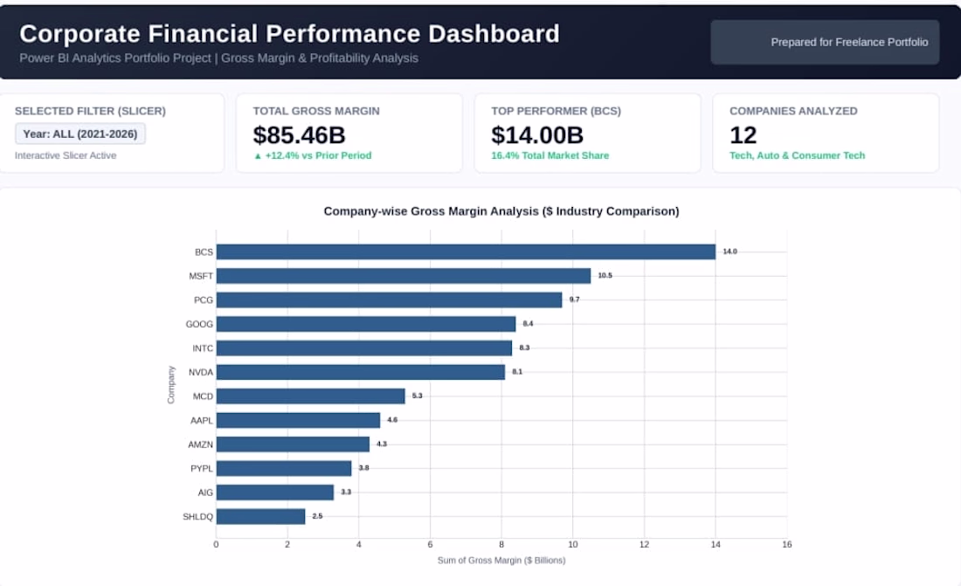Image resolution: width=961 pixels, height=586 pixels.
Task: Click the '5.3' data label beside the MCD bar
Action: [x=418, y=396]
